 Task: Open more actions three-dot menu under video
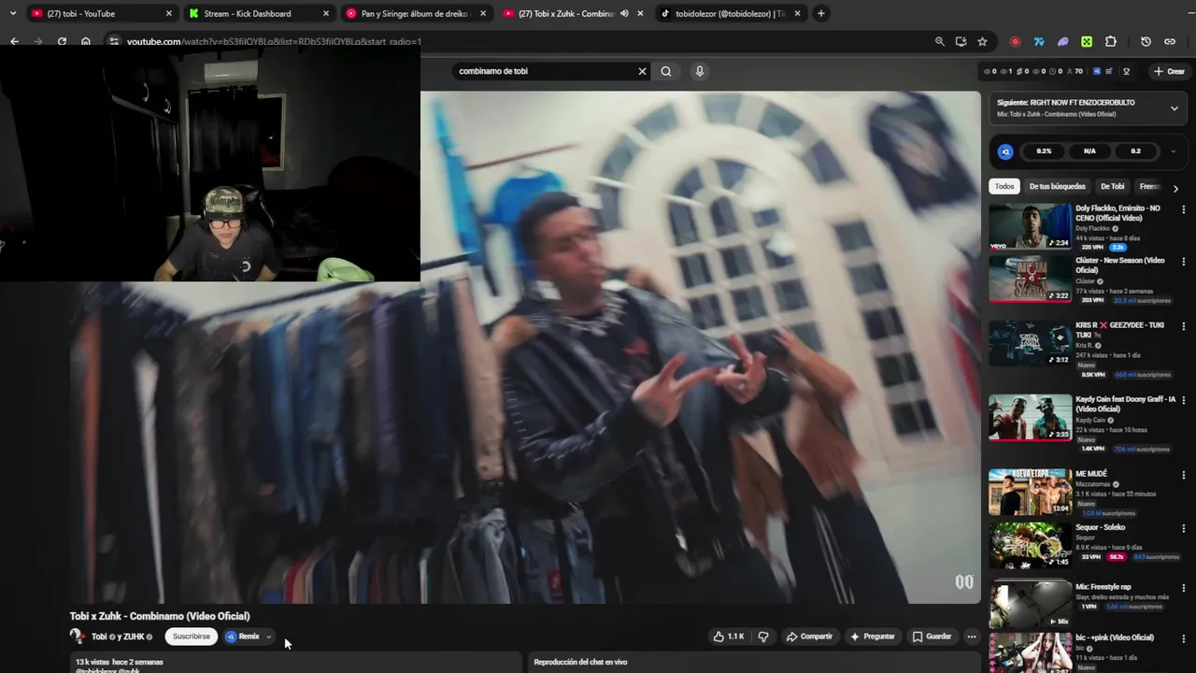pos(971,637)
